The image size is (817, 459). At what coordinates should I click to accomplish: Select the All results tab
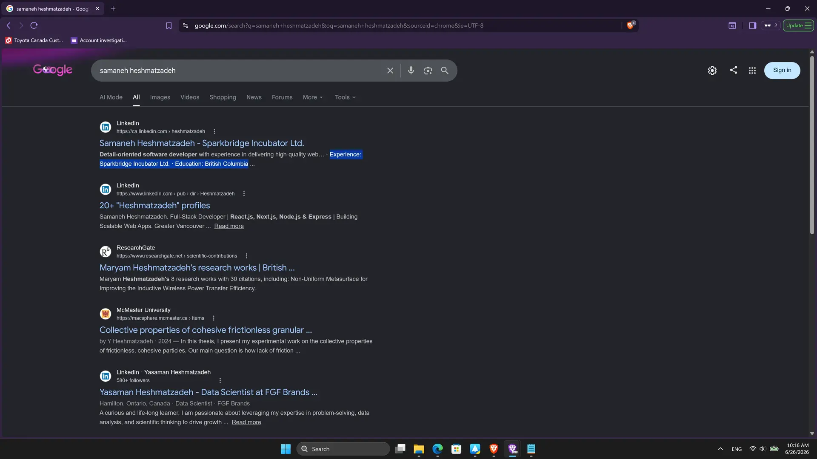click(x=136, y=97)
